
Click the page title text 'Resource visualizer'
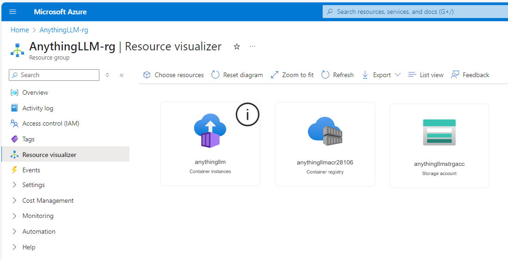[173, 47]
